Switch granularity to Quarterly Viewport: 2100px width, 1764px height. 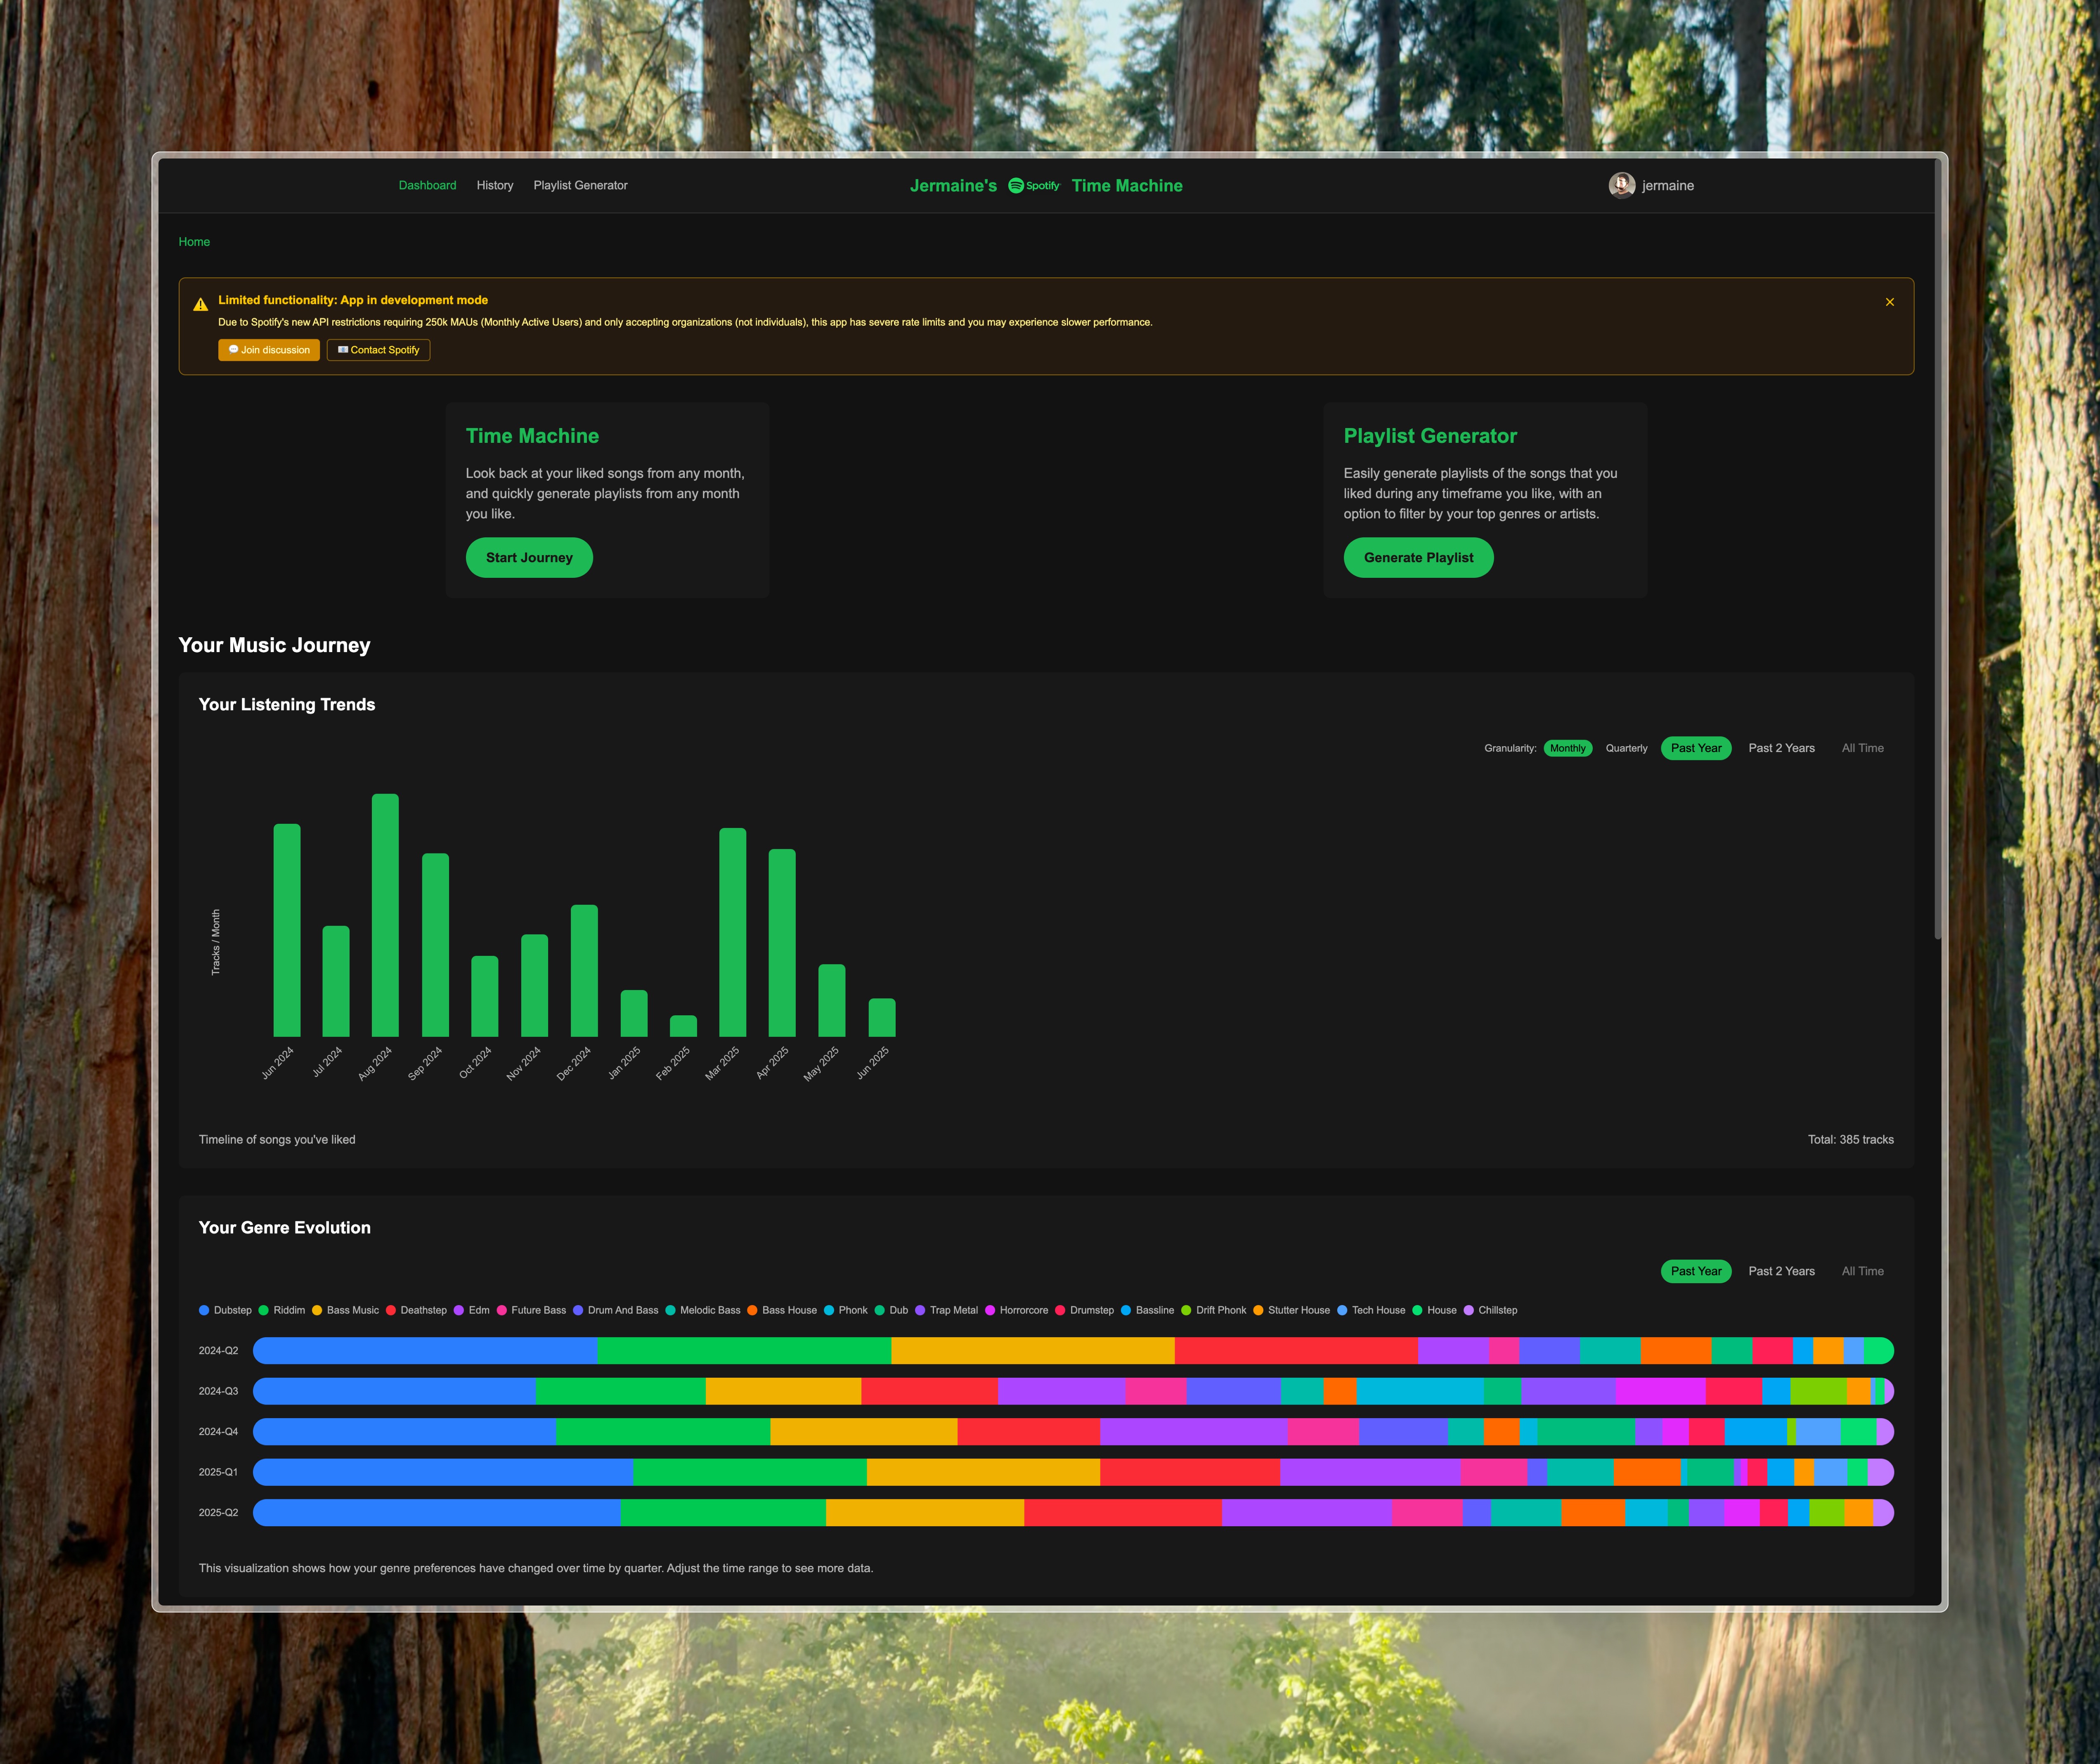(x=1626, y=748)
